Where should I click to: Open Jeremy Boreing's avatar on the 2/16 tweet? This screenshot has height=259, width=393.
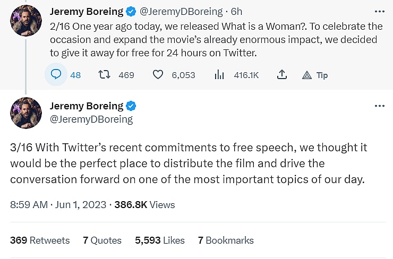(x=25, y=21)
